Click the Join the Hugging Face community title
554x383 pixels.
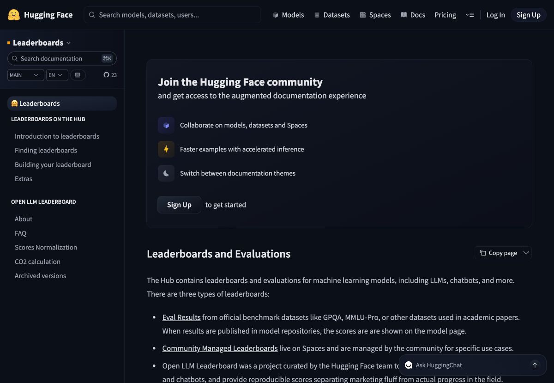click(x=240, y=82)
